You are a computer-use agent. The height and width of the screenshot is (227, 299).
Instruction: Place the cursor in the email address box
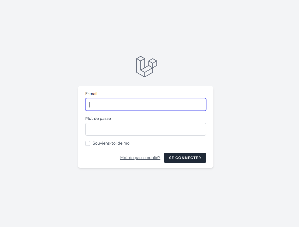pos(146,104)
